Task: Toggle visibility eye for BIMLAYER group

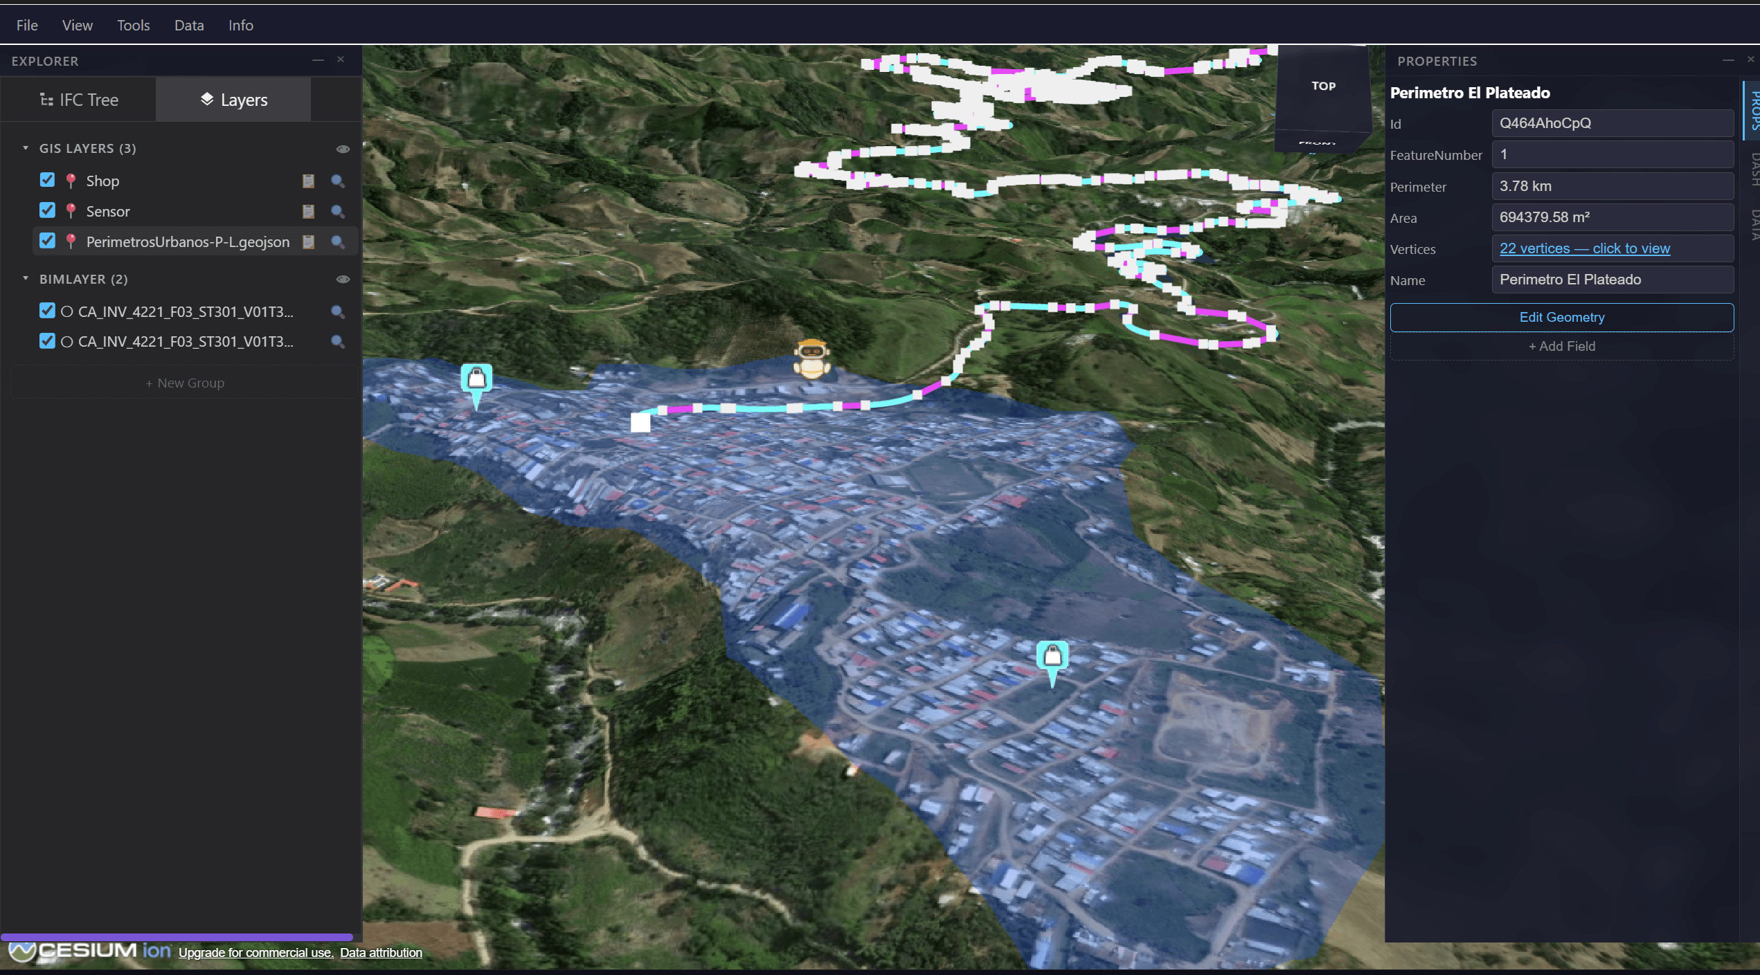Action: pyautogui.click(x=343, y=279)
